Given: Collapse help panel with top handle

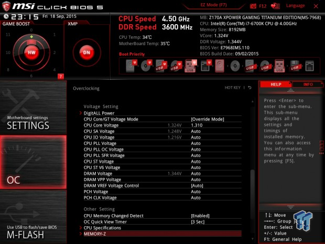Looking at the screenshot, I should [x=290, y=90].
